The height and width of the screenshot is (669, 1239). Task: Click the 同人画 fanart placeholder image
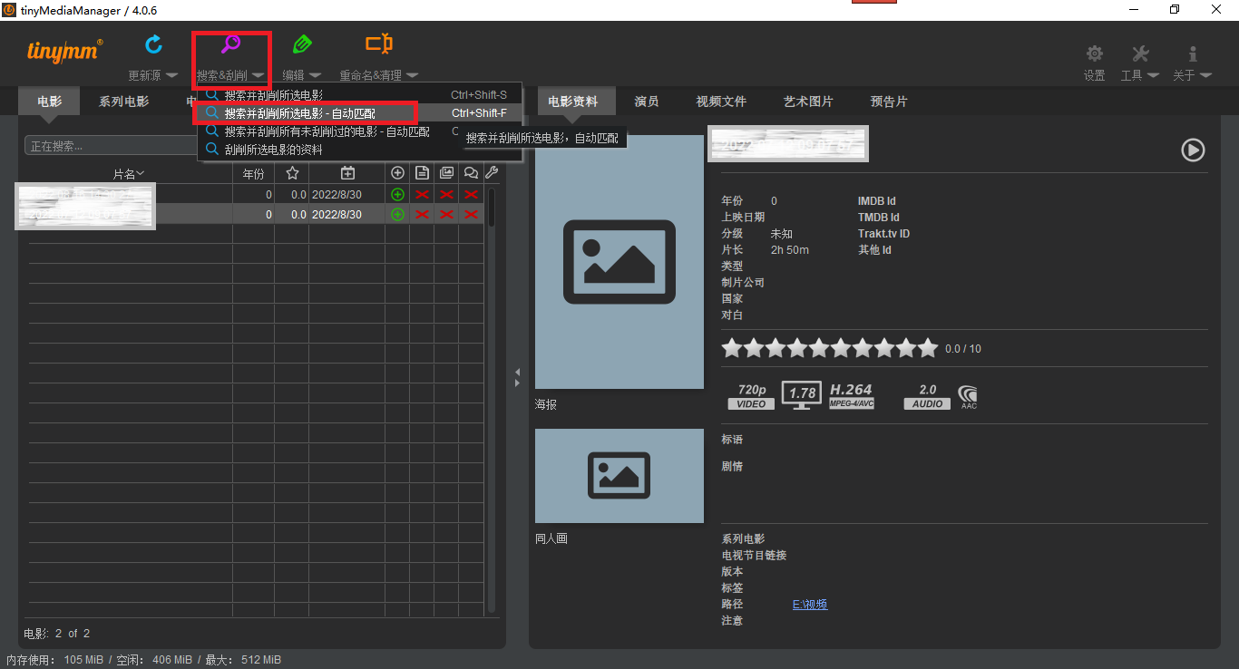[619, 476]
